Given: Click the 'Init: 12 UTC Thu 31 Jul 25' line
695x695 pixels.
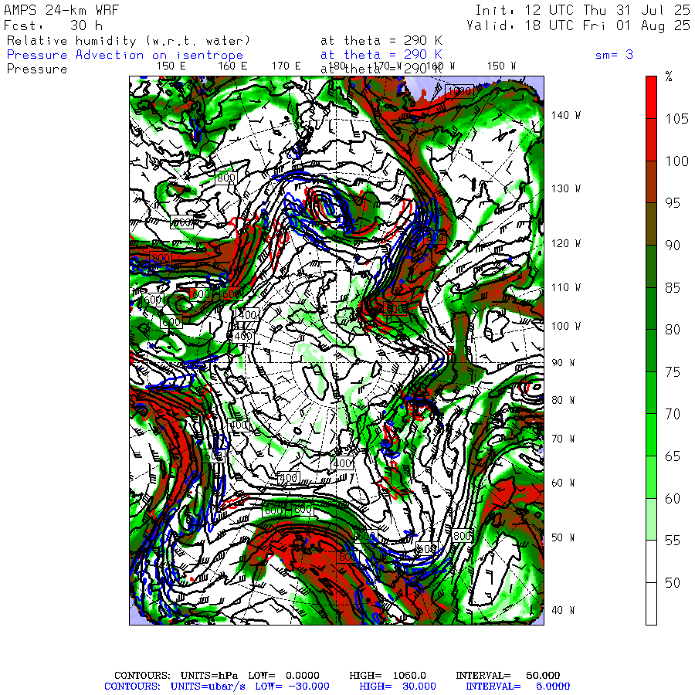Looking at the screenshot, I should [582, 10].
